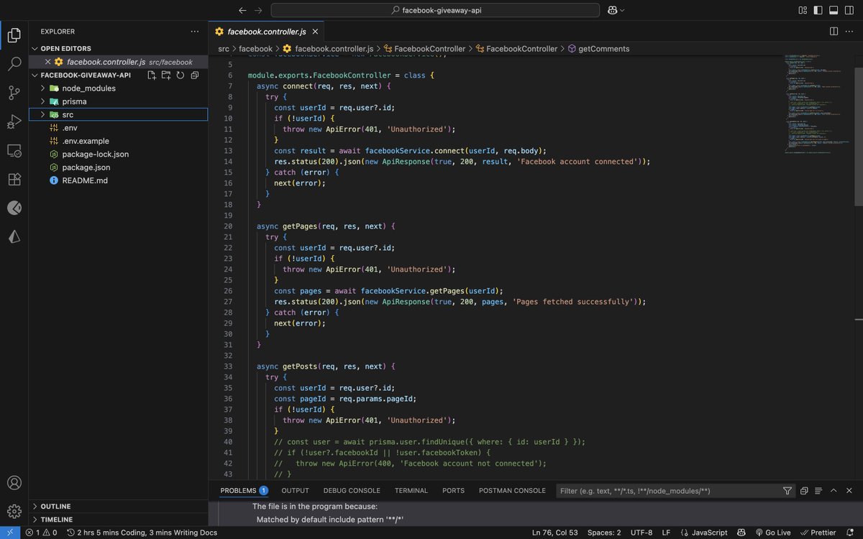The height and width of the screenshot is (539, 863).
Task: Go back using navigation arrow
Action: click(x=242, y=10)
